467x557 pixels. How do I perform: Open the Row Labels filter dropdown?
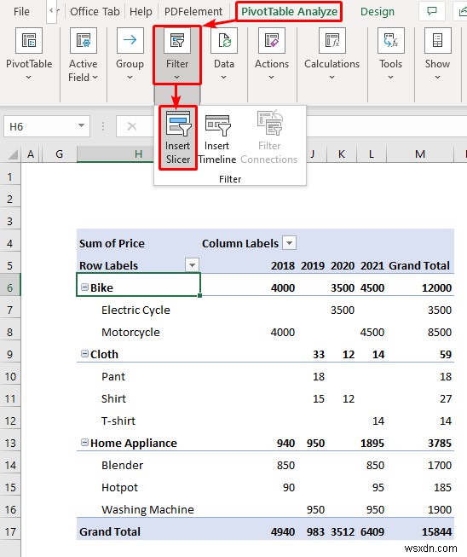coord(192,265)
